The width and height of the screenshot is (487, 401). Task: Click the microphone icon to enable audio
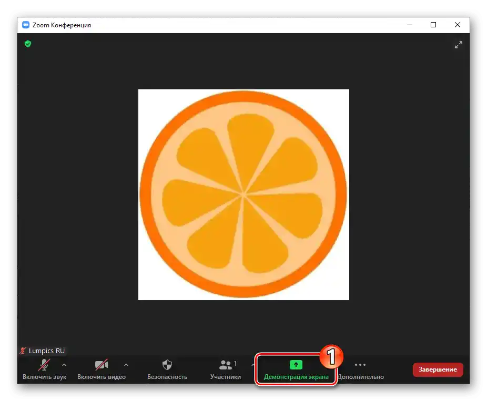coord(45,364)
